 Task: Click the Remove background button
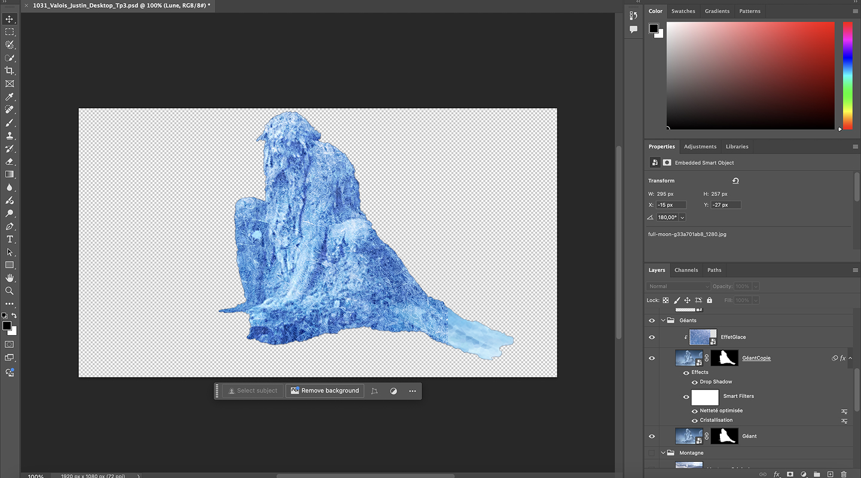pyautogui.click(x=325, y=391)
